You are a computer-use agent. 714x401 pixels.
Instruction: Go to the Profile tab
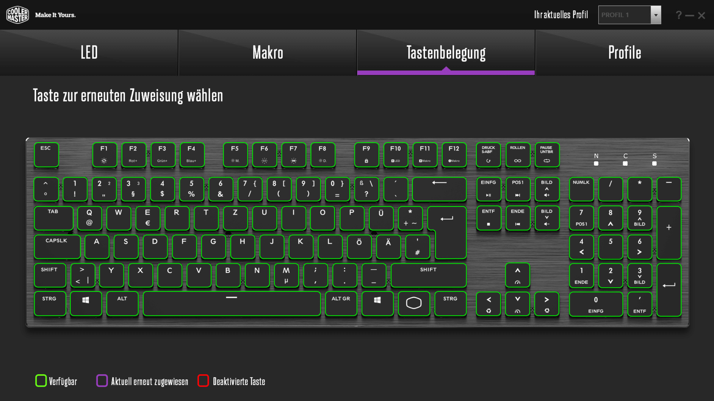click(625, 53)
